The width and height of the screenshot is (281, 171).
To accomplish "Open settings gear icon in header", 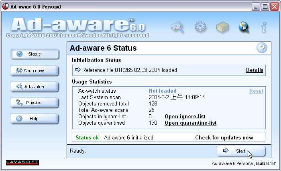I will pyautogui.click(x=200, y=27).
